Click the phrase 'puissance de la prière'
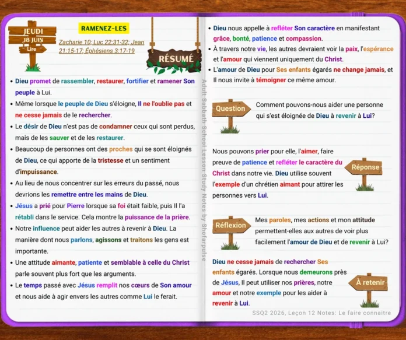Screen dimensions: 406x340 point(157,218)
